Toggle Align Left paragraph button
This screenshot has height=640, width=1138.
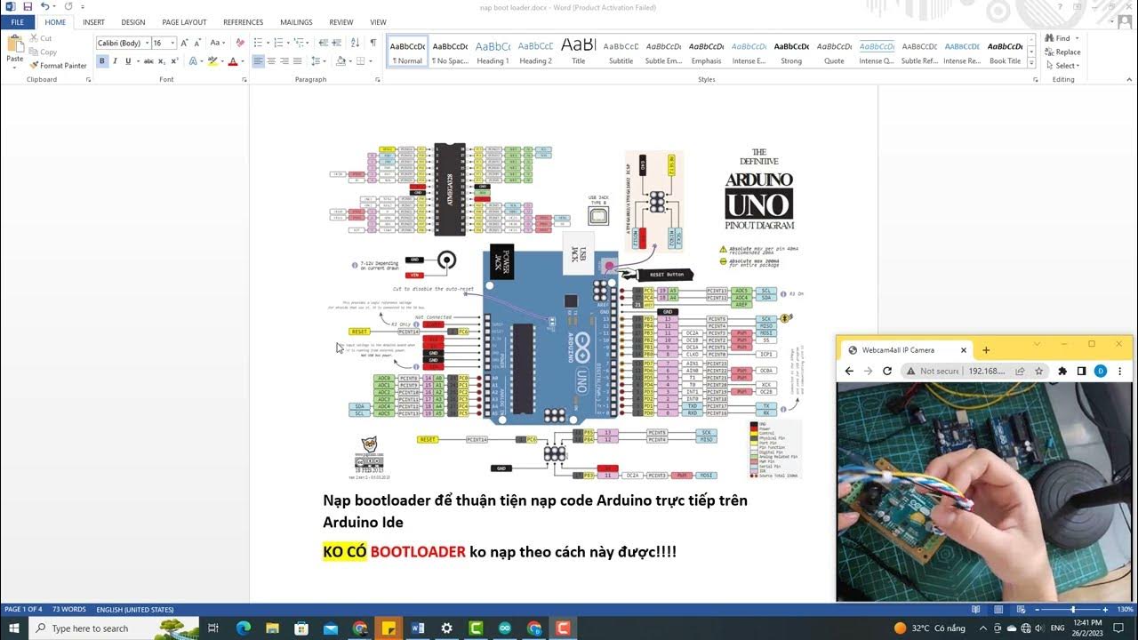(258, 61)
